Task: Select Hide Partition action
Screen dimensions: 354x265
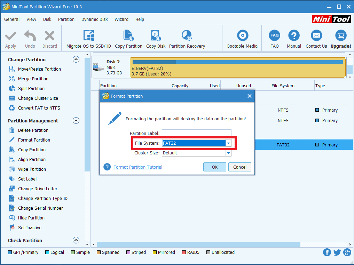Action: click(27, 218)
